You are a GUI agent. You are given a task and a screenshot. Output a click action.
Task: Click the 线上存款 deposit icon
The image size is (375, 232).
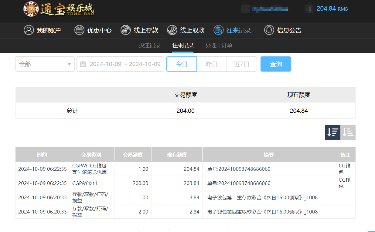(x=125, y=30)
